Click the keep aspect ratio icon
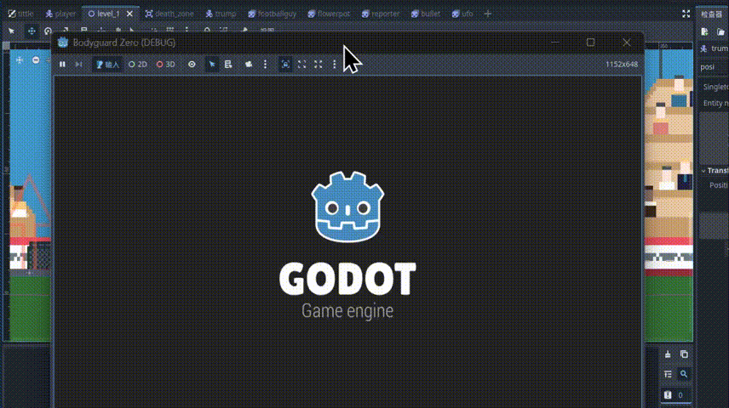The width and height of the screenshot is (729, 408). pos(301,64)
